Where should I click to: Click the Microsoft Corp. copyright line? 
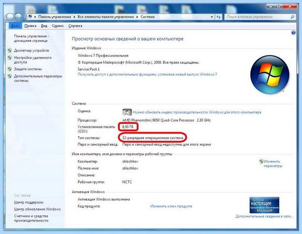(x=138, y=63)
